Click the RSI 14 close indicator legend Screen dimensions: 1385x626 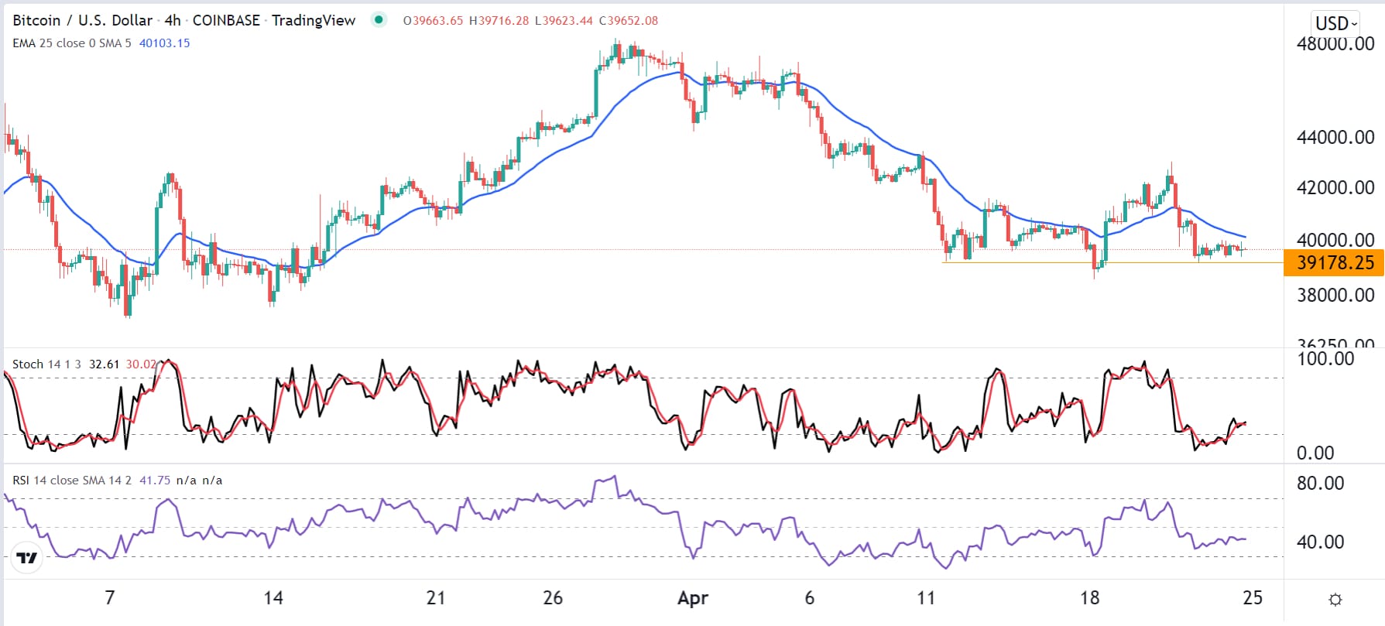[x=74, y=481]
